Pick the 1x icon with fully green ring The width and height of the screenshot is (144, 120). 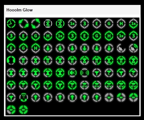point(60,36)
